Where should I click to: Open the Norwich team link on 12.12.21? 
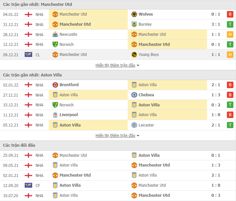pyautogui.click(x=67, y=45)
